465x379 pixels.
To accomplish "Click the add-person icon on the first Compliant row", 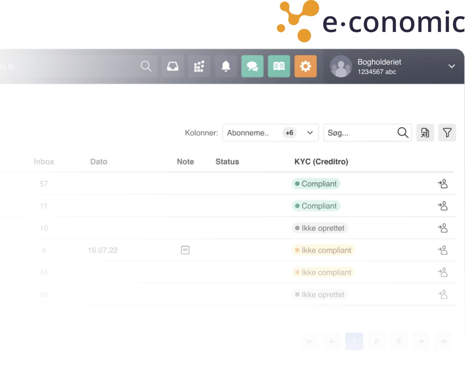I will point(443,184).
